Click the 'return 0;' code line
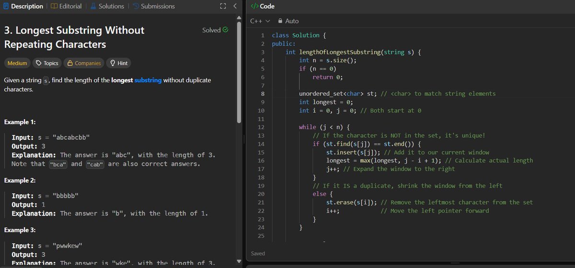This screenshot has width=575, height=268. click(328, 77)
